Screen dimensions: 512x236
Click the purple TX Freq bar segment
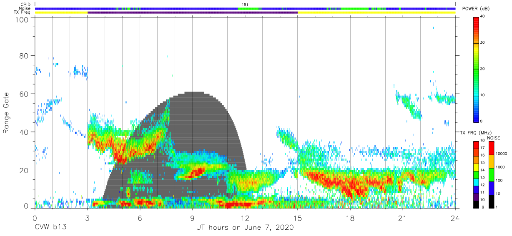pyautogui.click(x=193, y=12)
